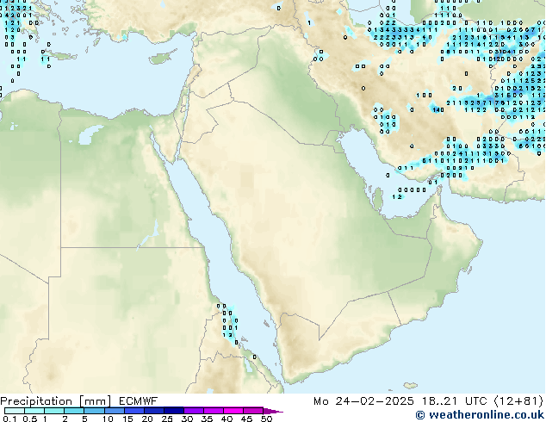Select the 35–40 mm legend color swatch

tap(214, 411)
